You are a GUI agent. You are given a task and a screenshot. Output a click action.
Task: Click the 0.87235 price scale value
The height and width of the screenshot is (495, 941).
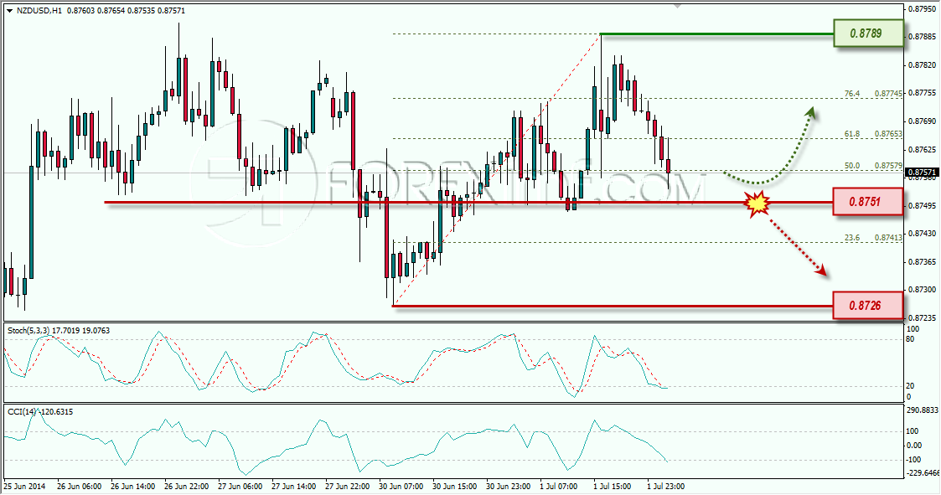[921, 317]
